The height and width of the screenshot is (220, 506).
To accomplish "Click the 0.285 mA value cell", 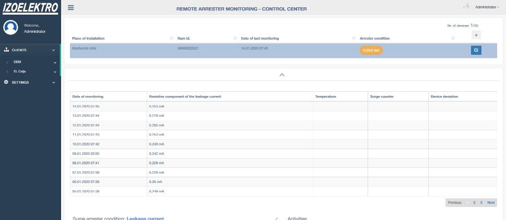I will [x=230, y=125].
